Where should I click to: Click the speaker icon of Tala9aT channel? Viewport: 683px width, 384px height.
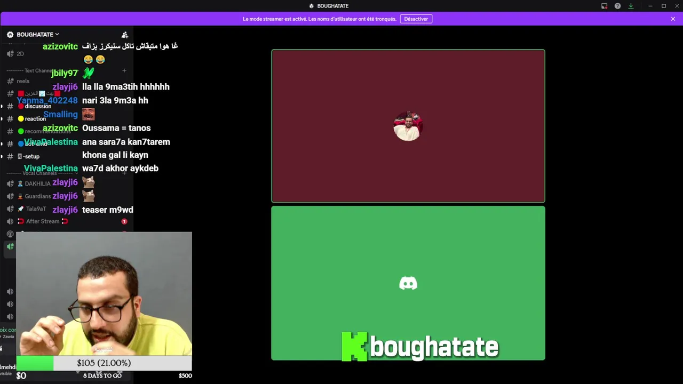click(x=10, y=209)
